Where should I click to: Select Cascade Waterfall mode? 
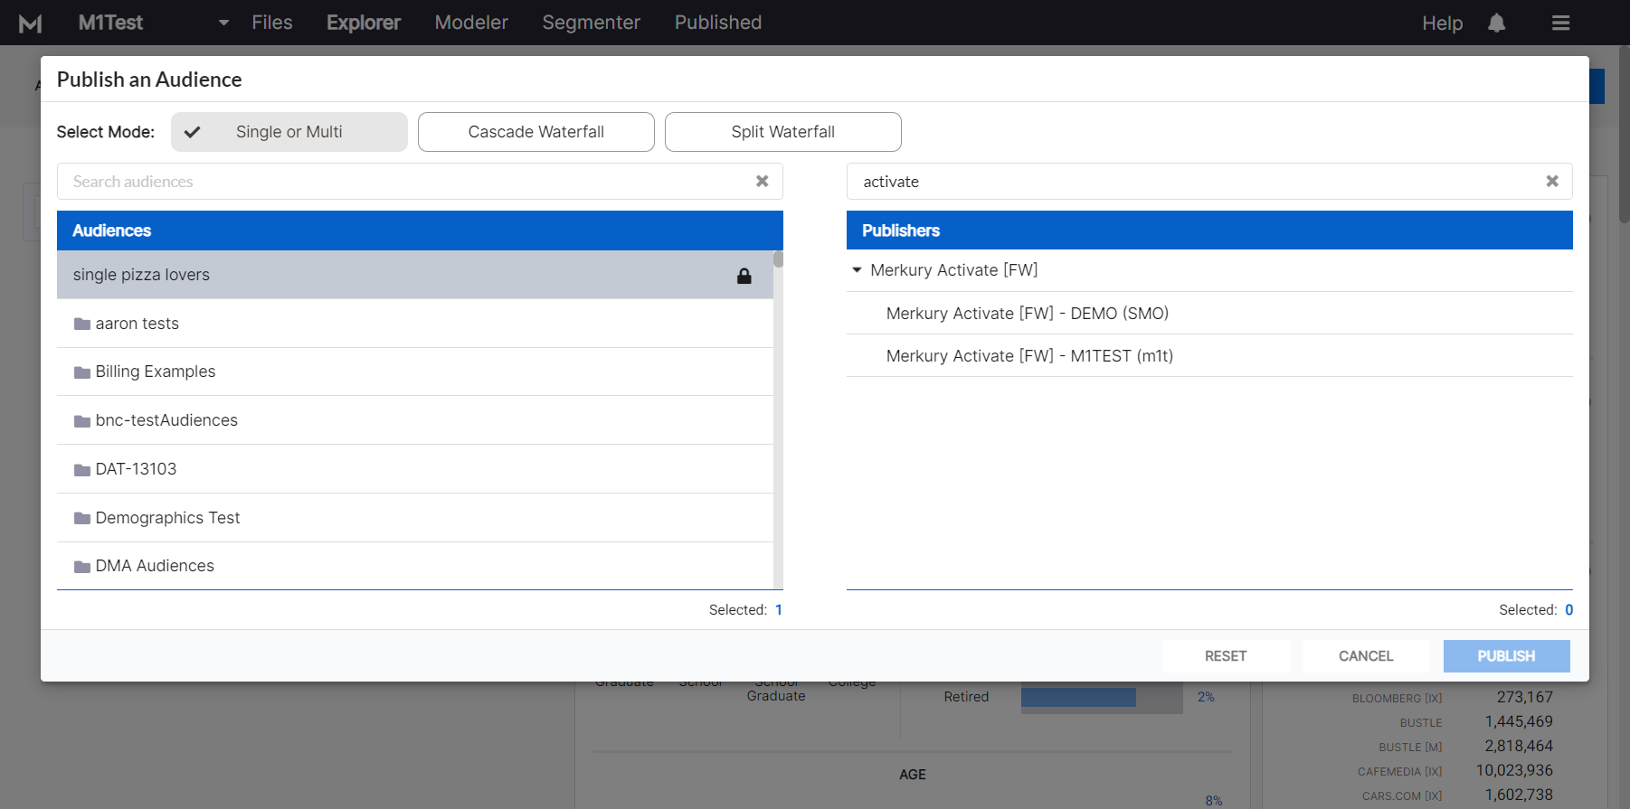[x=536, y=132]
